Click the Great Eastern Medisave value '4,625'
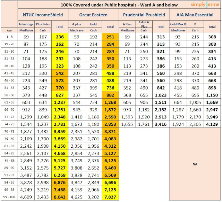The width and height of the screenshot is (222, 202). (x=77, y=197)
